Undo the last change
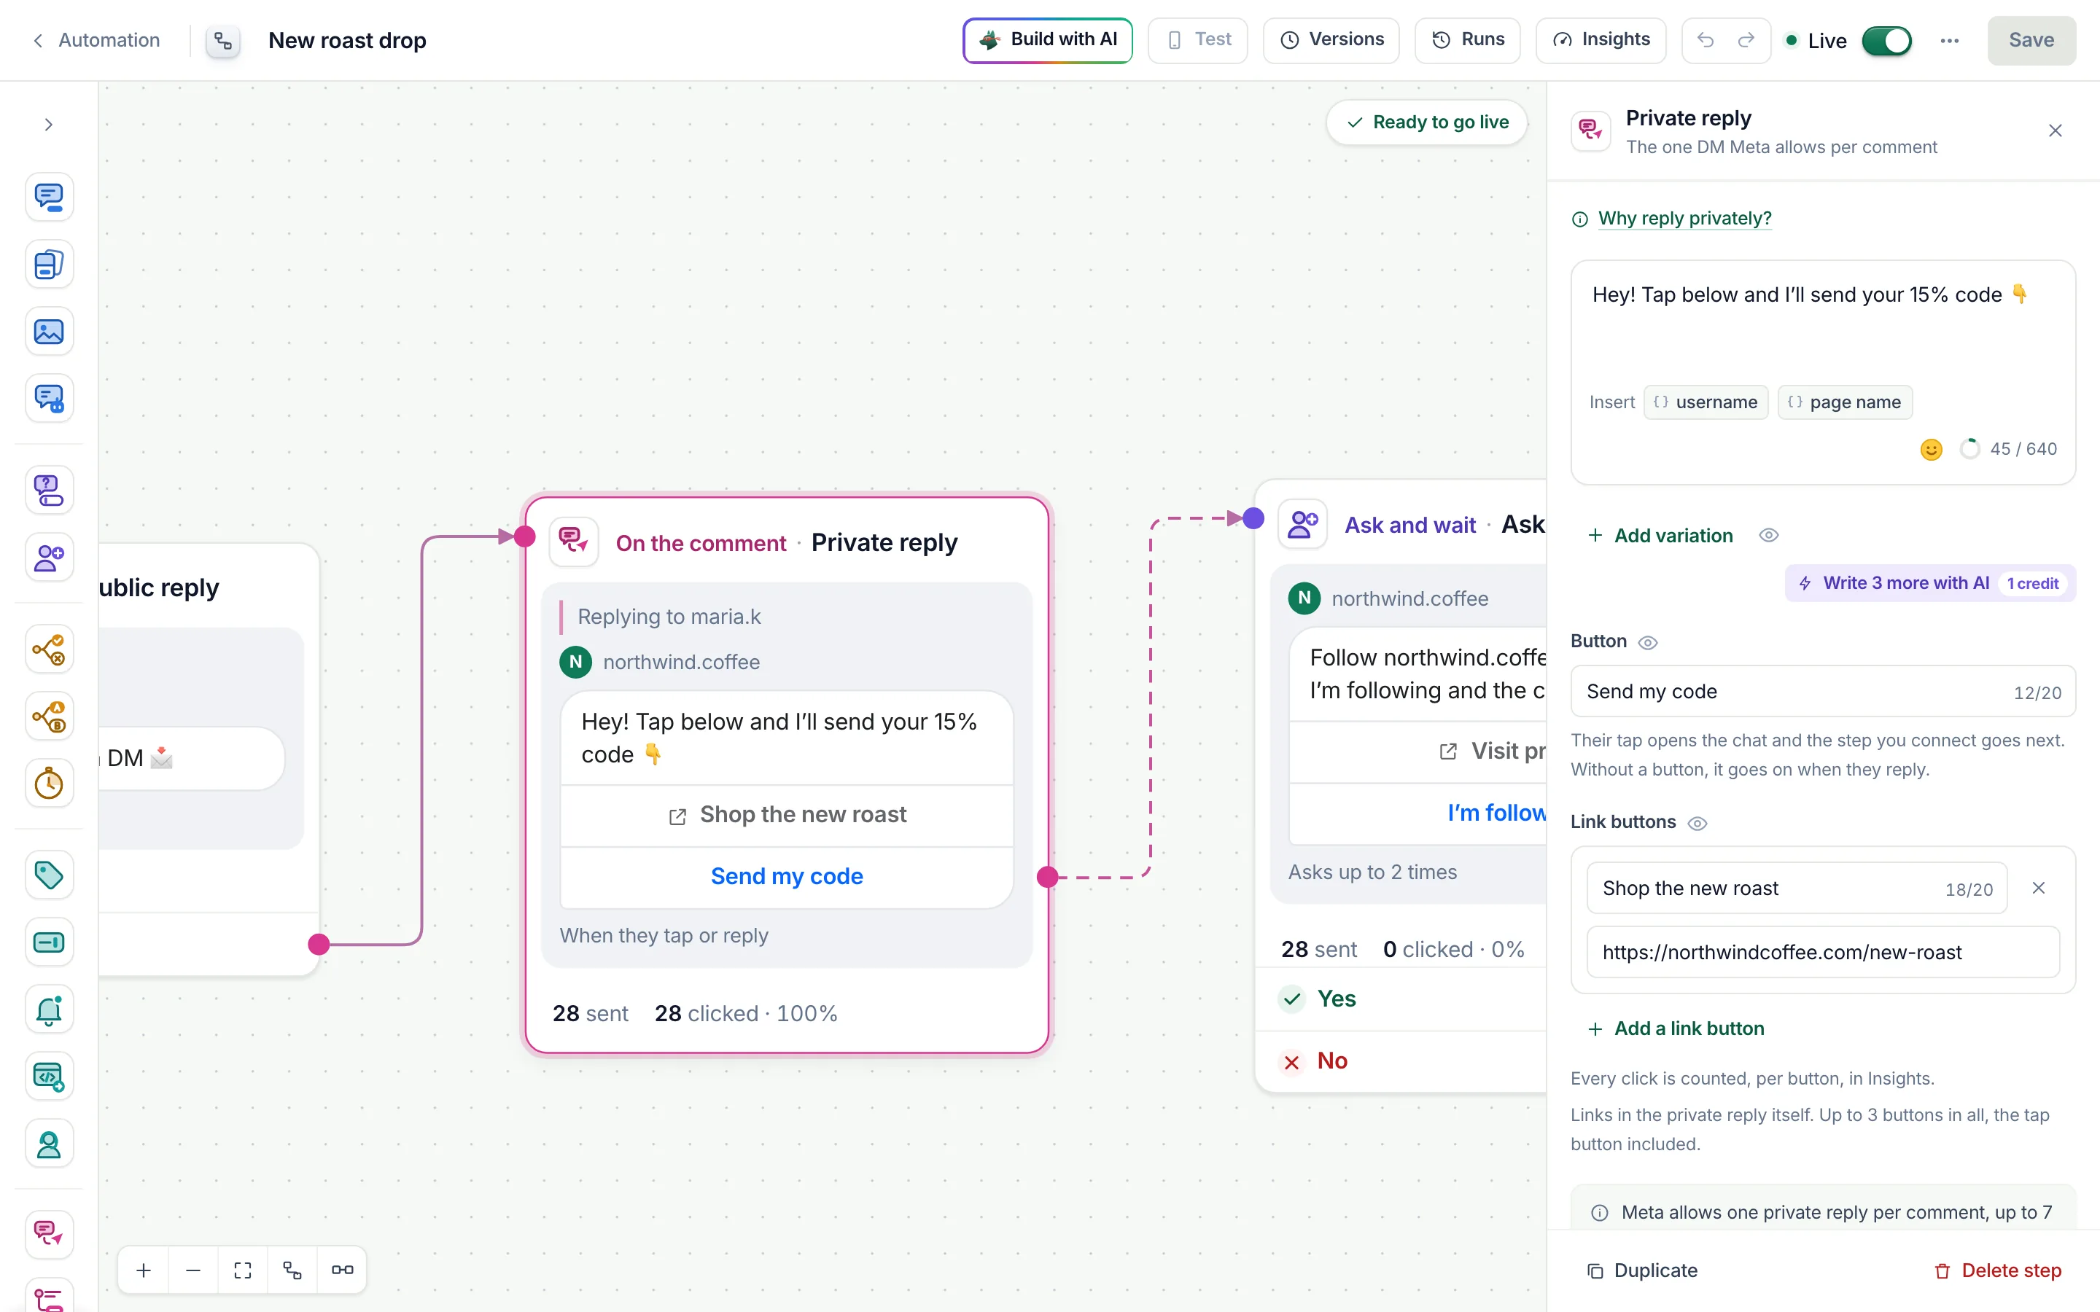 (x=1706, y=40)
